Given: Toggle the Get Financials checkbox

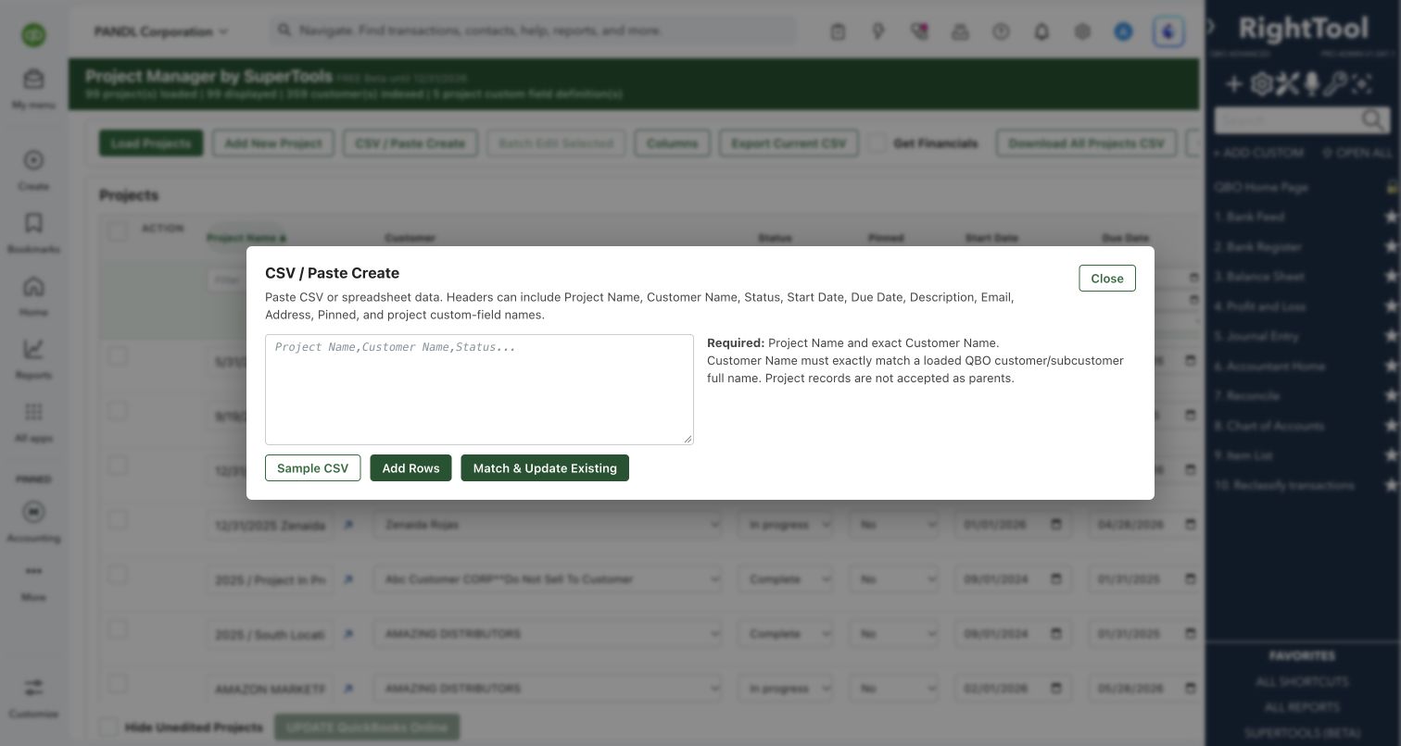Looking at the screenshot, I should coord(877,143).
